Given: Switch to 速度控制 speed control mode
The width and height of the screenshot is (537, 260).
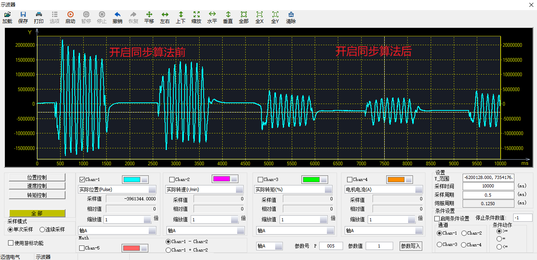Looking at the screenshot, I should point(37,186).
